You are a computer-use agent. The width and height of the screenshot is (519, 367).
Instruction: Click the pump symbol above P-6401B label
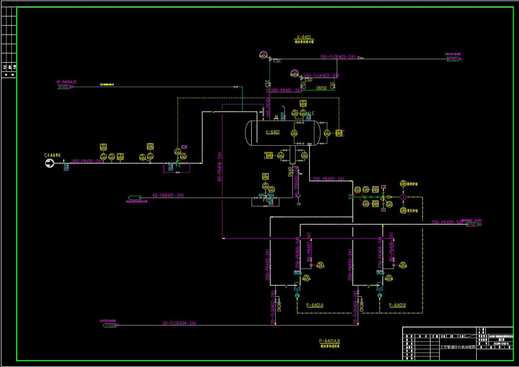pos(380,286)
